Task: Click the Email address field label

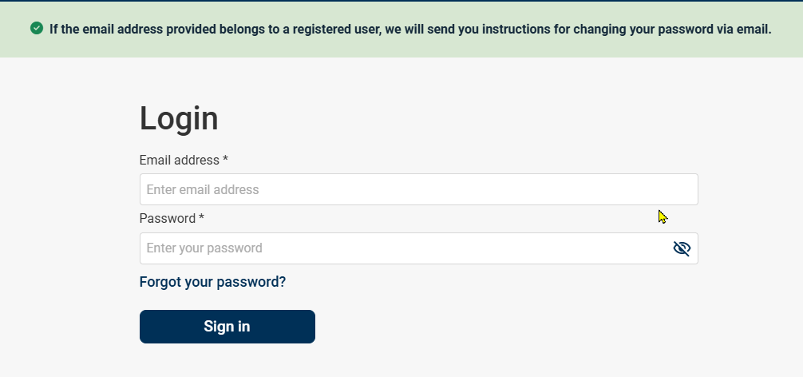Action: point(184,160)
